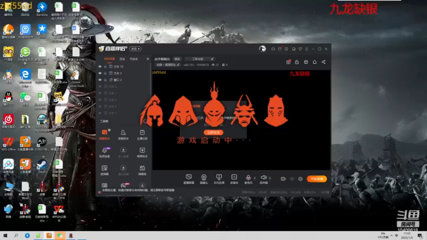Add 手机投屏 phone mirroring source

coord(219,179)
